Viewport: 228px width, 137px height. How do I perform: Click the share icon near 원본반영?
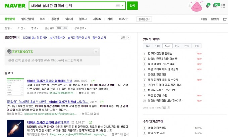[225, 19]
